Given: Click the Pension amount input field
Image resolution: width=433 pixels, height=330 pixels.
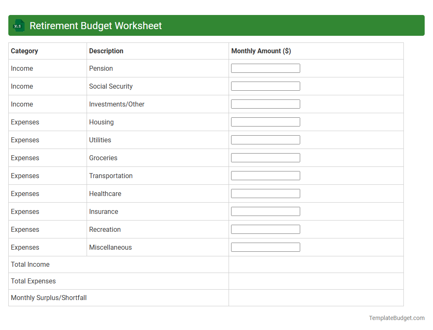Looking at the screenshot, I should point(265,68).
